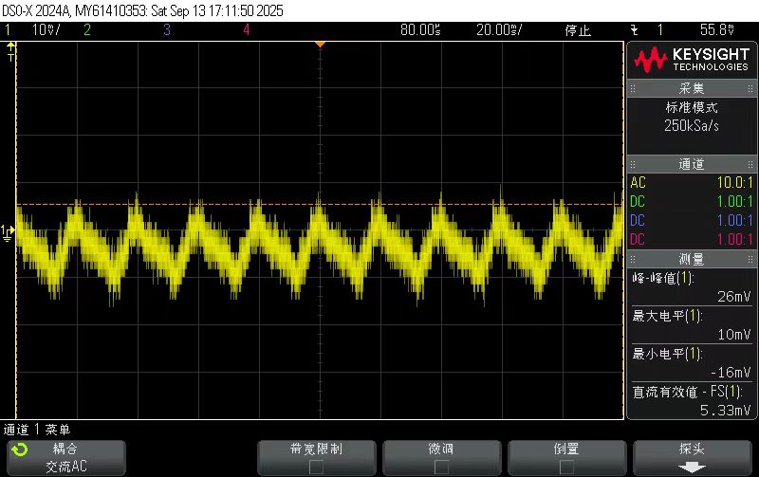
Task: Open the 测量 measurement panel header
Action: click(692, 259)
